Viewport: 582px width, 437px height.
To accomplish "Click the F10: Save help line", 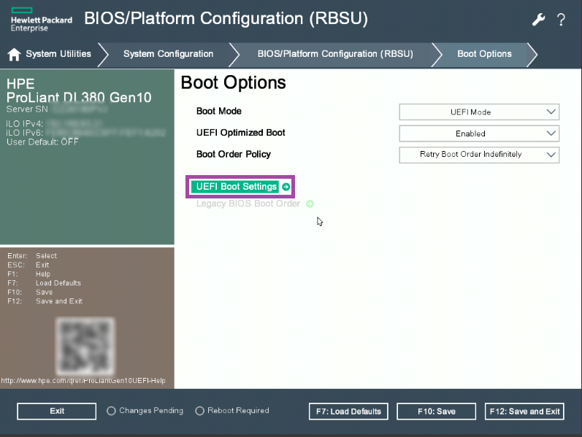I will click(30, 293).
